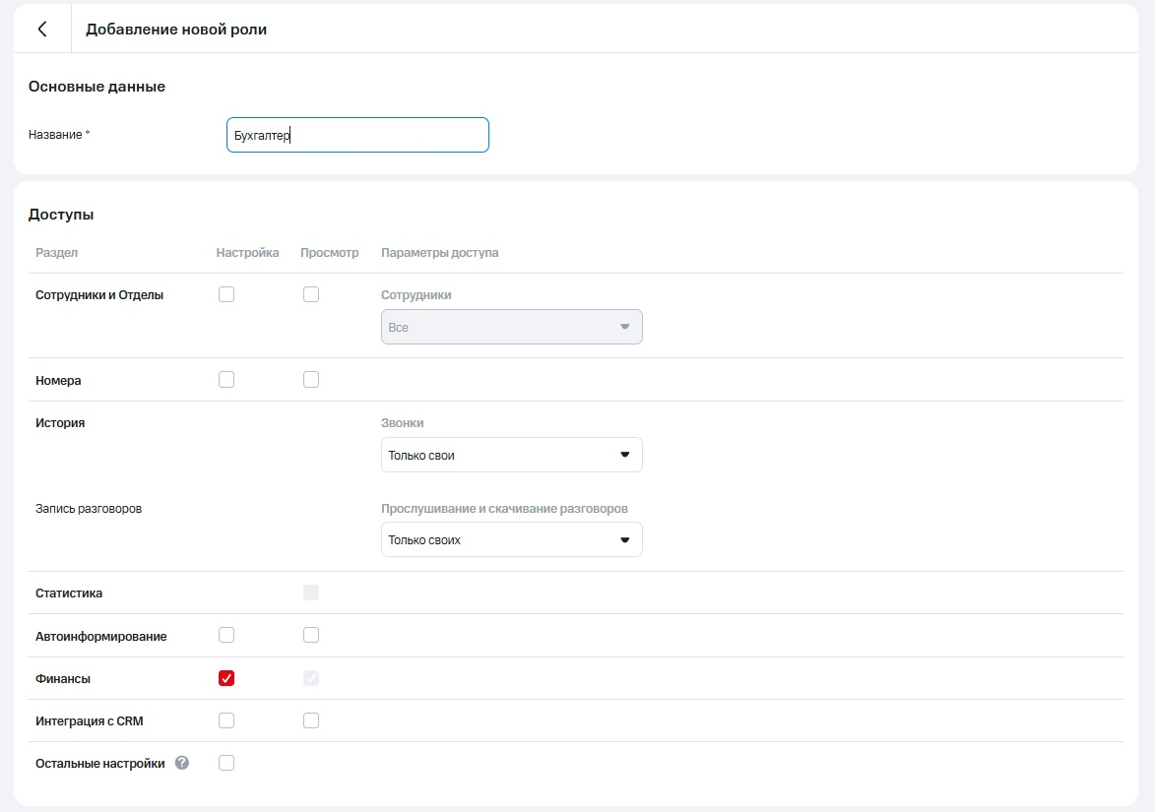Enable Просмотр for Автоинформирование
This screenshot has width=1155, height=812.
point(311,636)
